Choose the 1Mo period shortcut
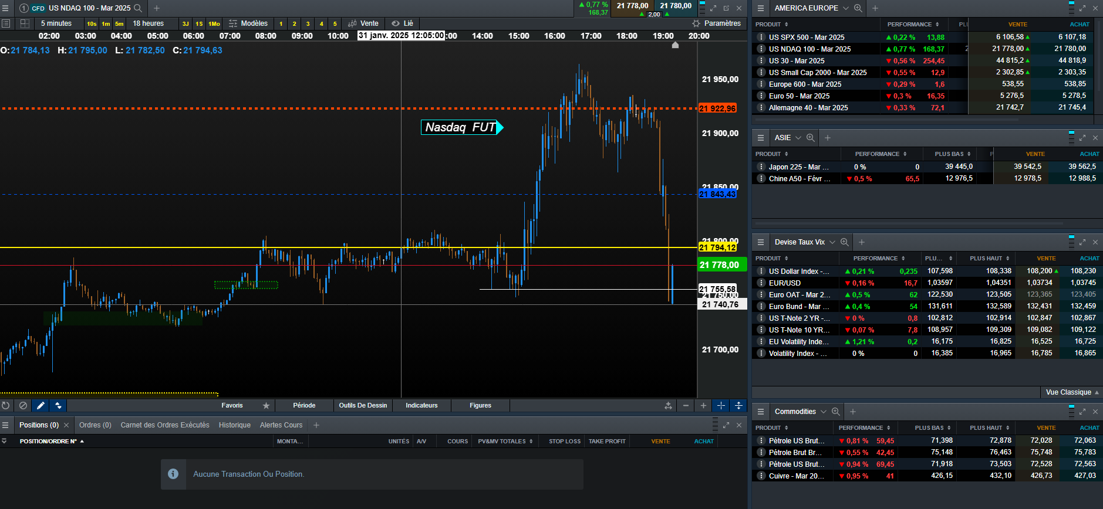Screen dimensions: 1103x509 (214, 24)
